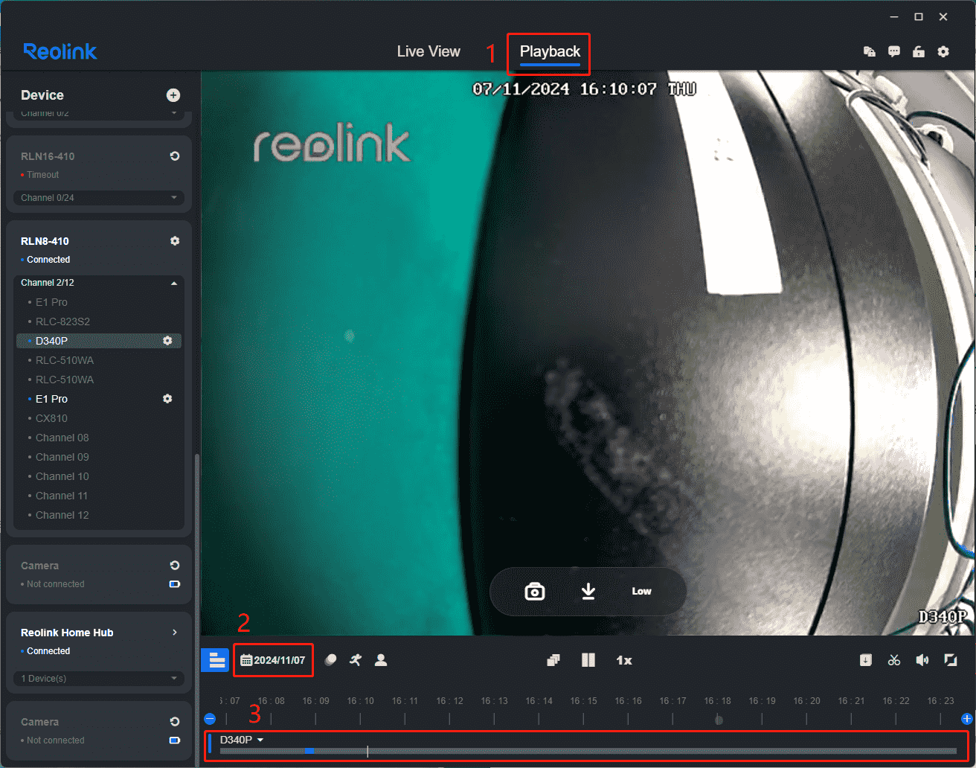This screenshot has width=976, height=768.
Task: Open RLN8-410 device settings gear
Action: pos(175,241)
